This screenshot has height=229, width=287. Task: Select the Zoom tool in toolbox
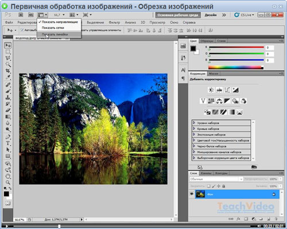(x=8, y=183)
